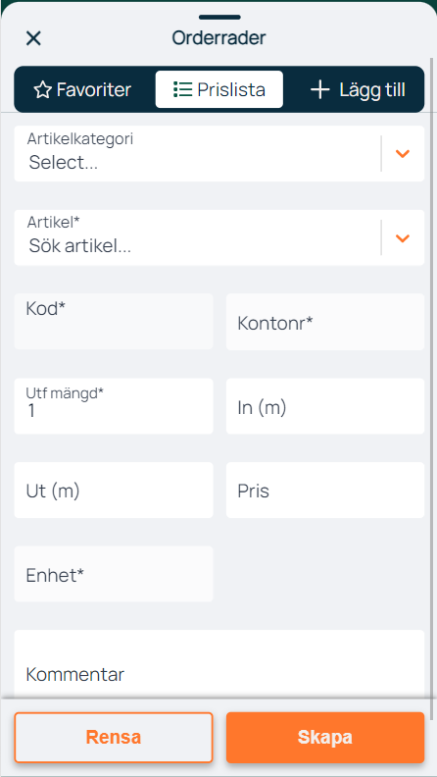Image resolution: width=437 pixels, height=777 pixels.
Task: Clear the form using the Rensa button
Action: click(114, 738)
